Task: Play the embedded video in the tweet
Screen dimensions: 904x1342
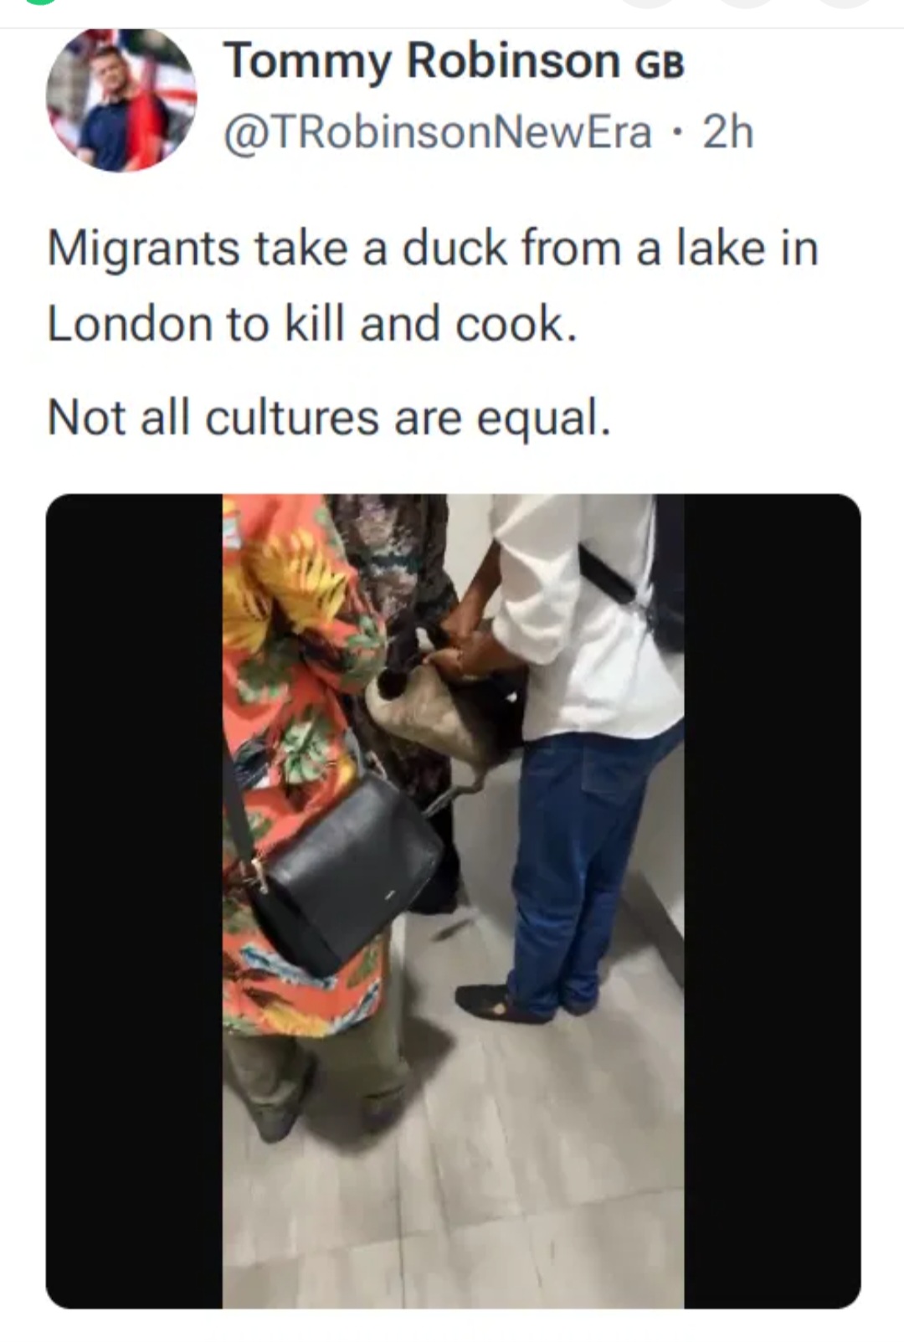Action: [x=453, y=901]
